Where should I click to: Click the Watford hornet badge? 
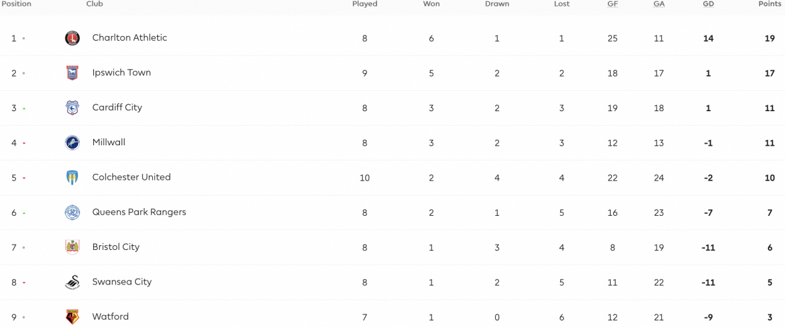pyautogui.click(x=73, y=317)
